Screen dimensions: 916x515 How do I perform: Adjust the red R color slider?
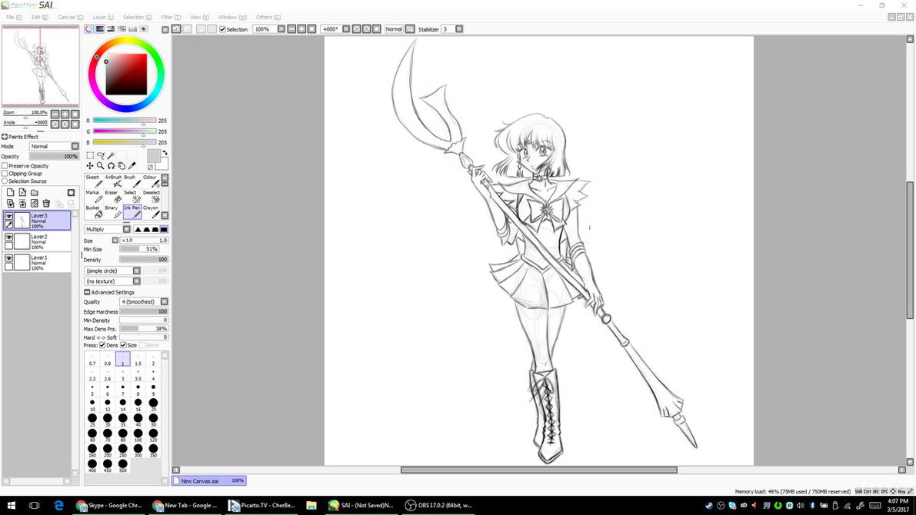point(125,121)
